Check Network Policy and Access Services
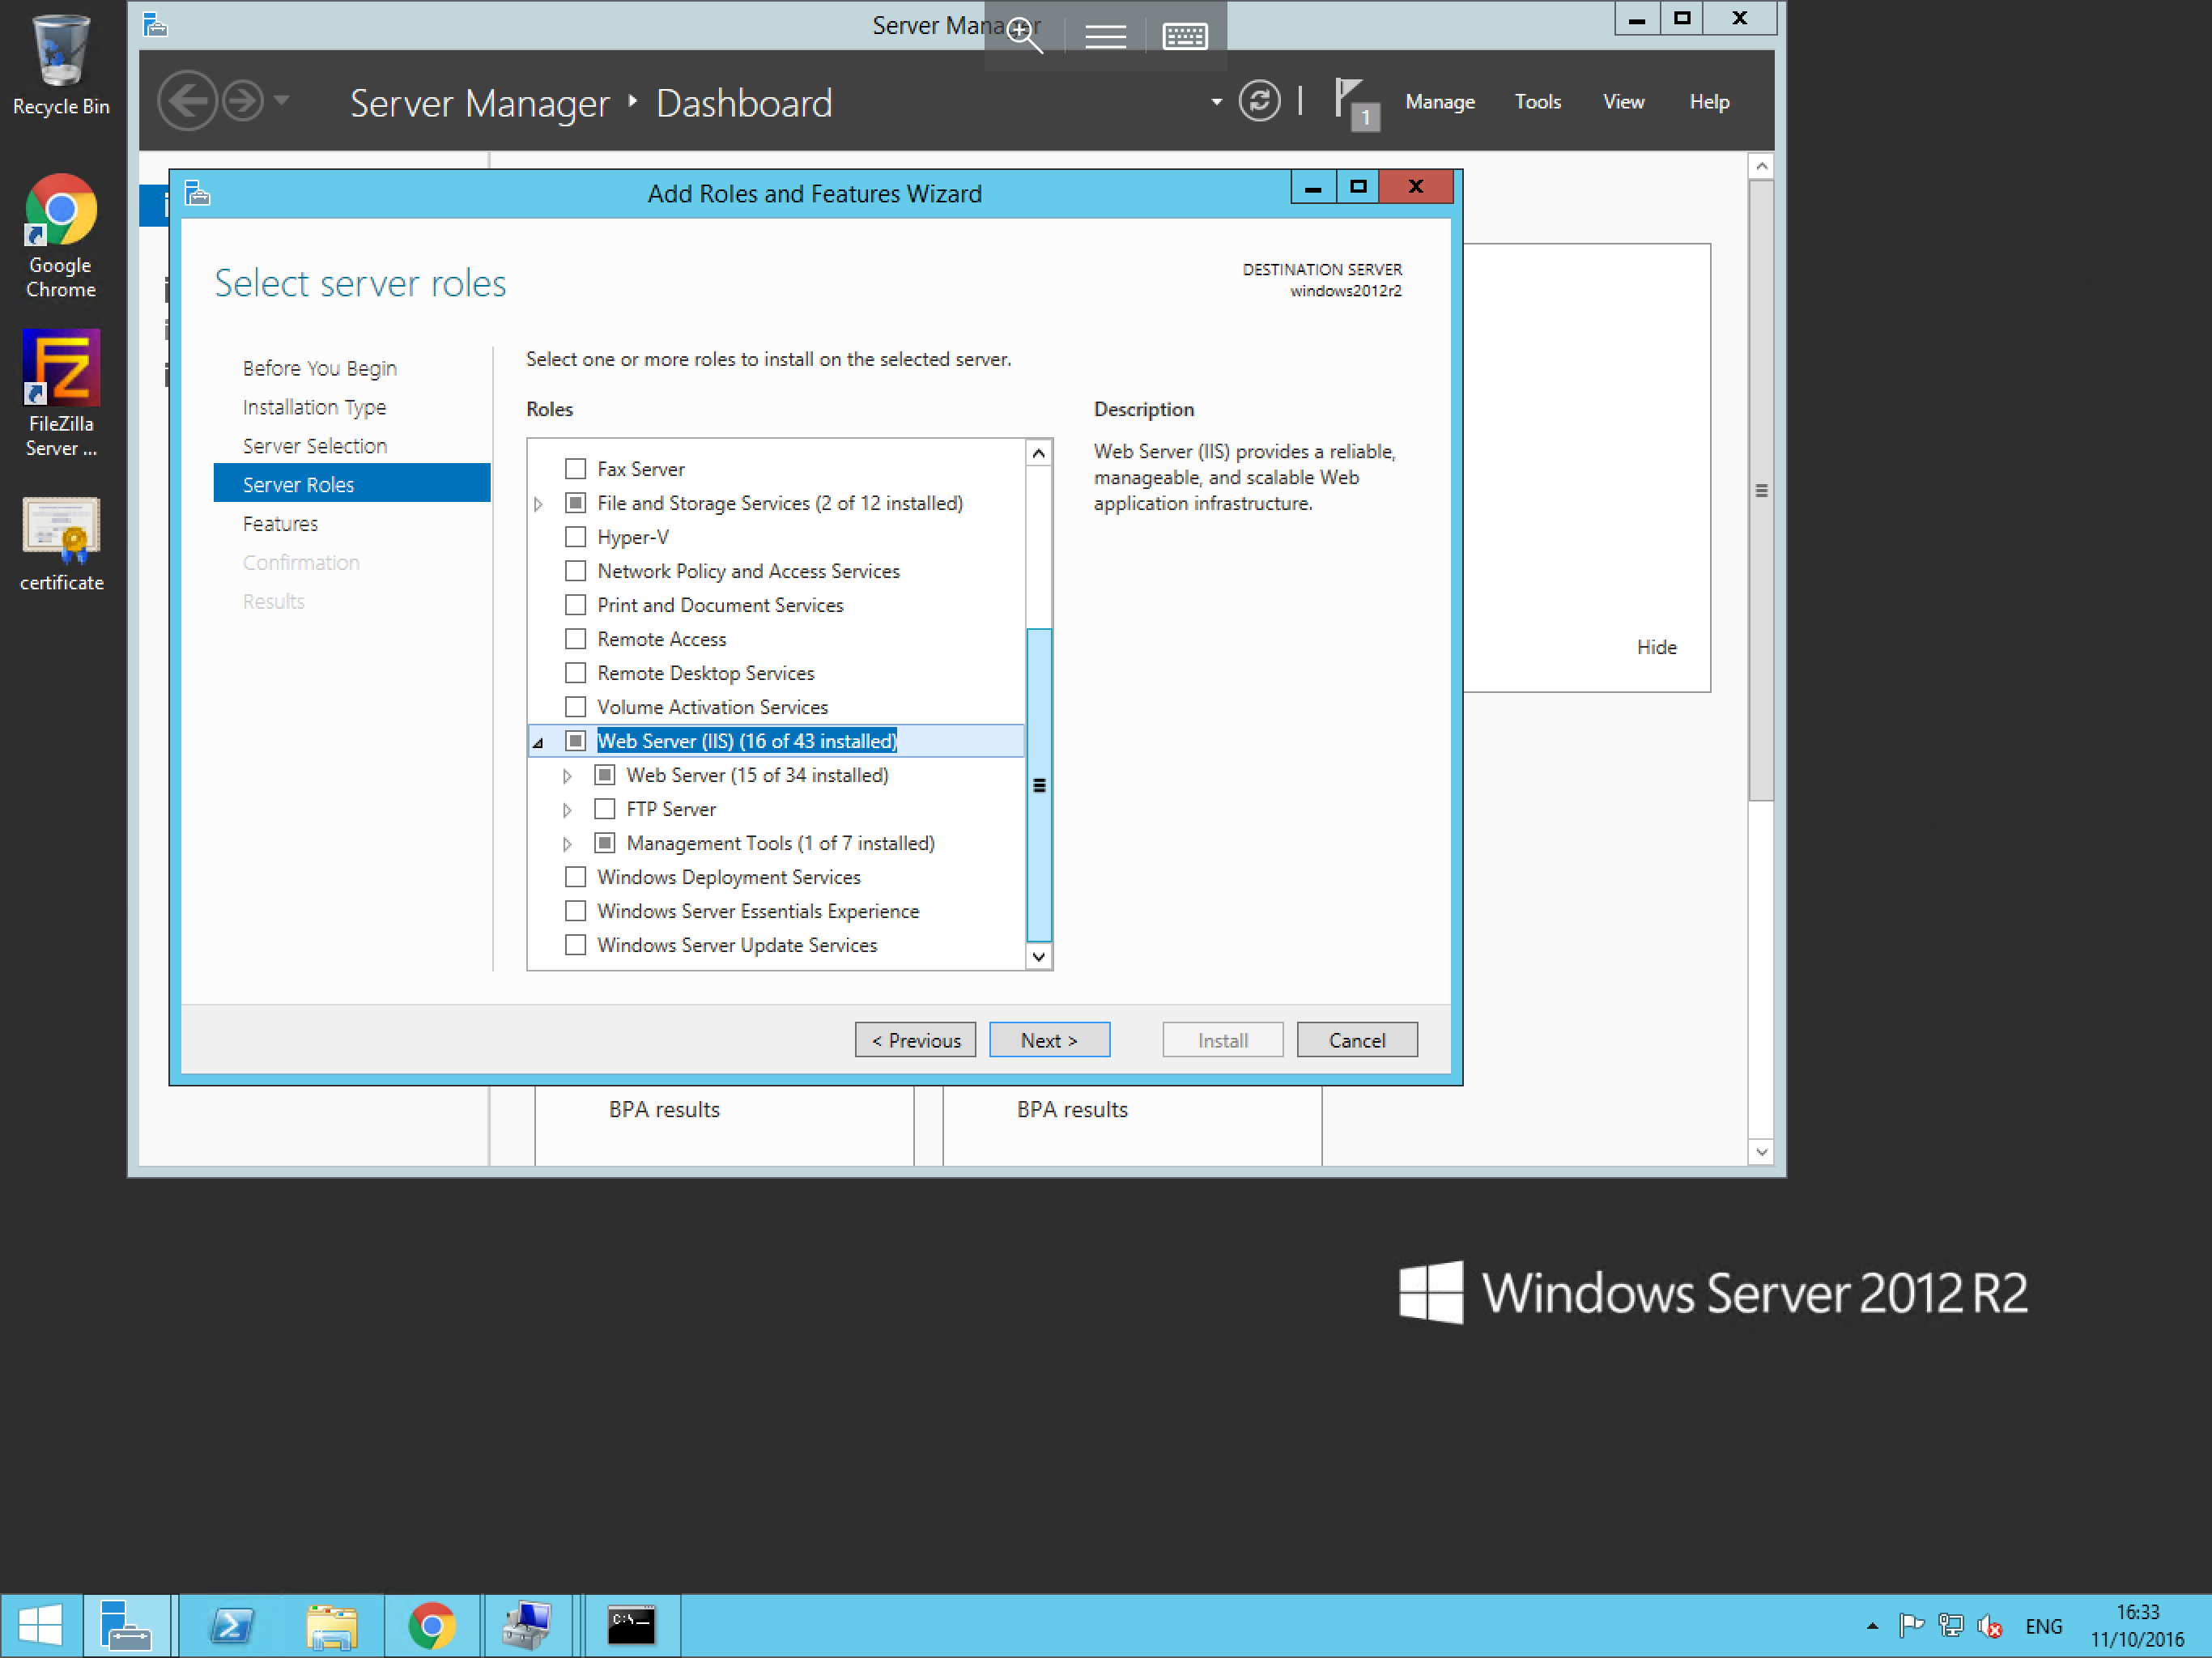The width and height of the screenshot is (2212, 1658). point(575,570)
